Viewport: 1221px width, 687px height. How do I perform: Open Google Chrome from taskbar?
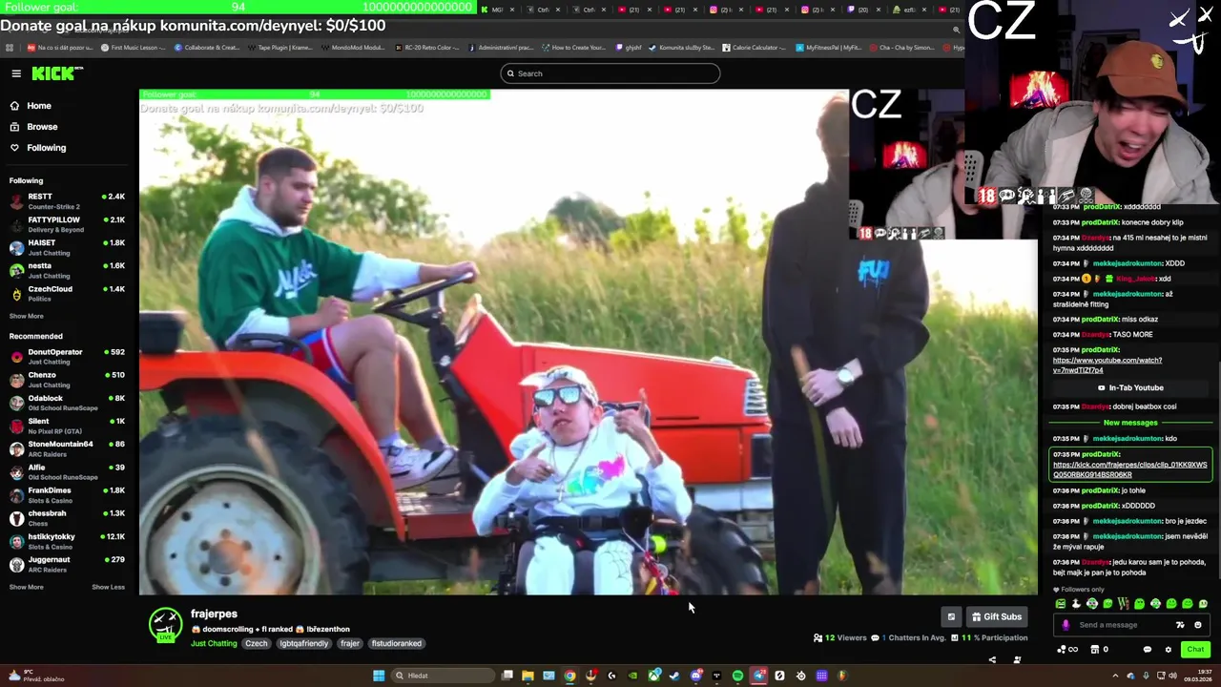click(569, 676)
